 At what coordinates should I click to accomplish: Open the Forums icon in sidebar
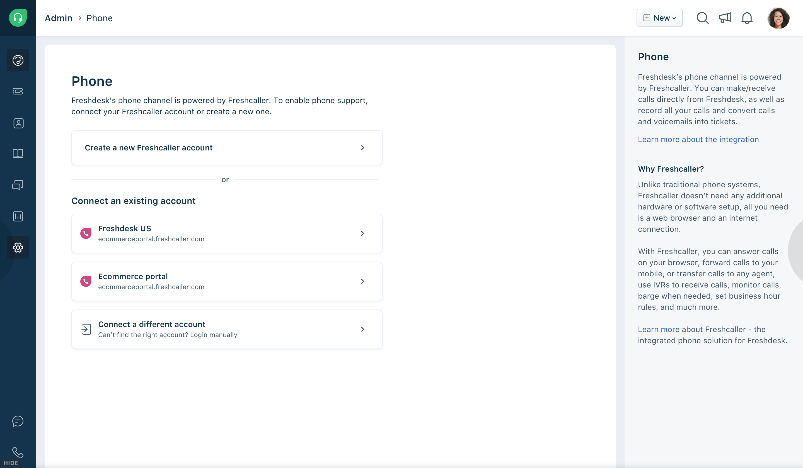tap(18, 185)
